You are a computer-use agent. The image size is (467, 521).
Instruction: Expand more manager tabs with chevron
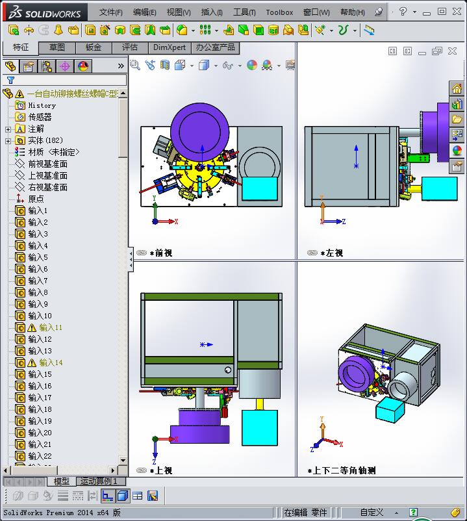(121, 66)
